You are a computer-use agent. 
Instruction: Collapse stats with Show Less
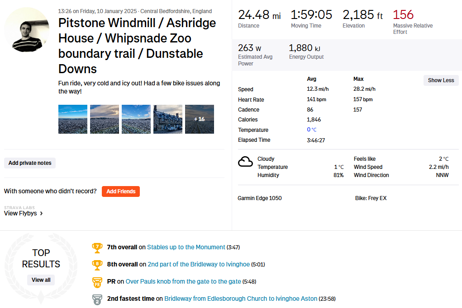(441, 80)
